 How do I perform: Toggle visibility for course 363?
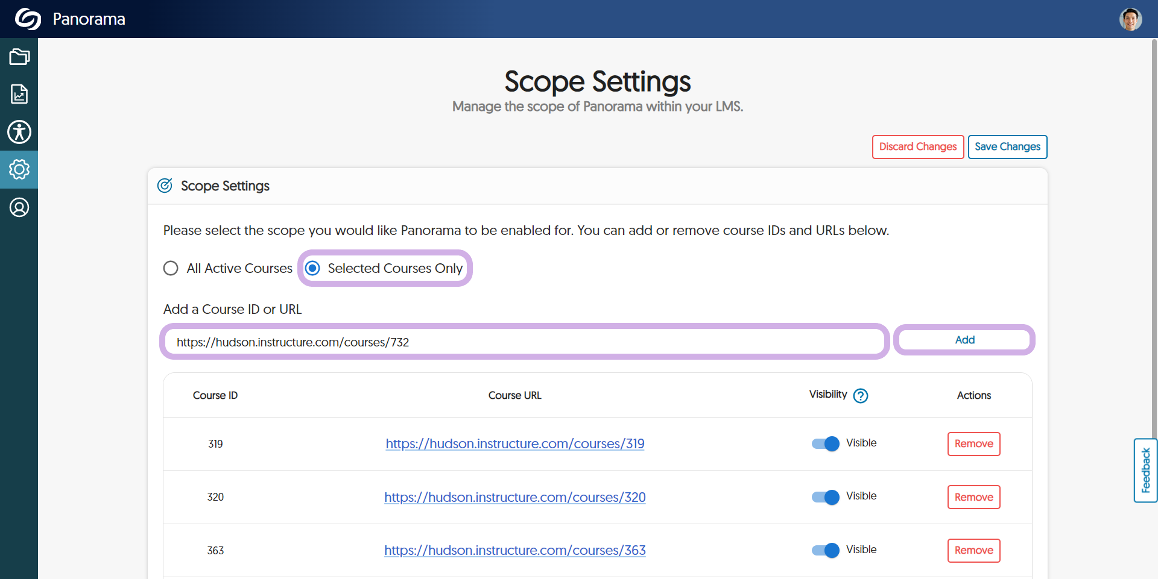click(825, 550)
